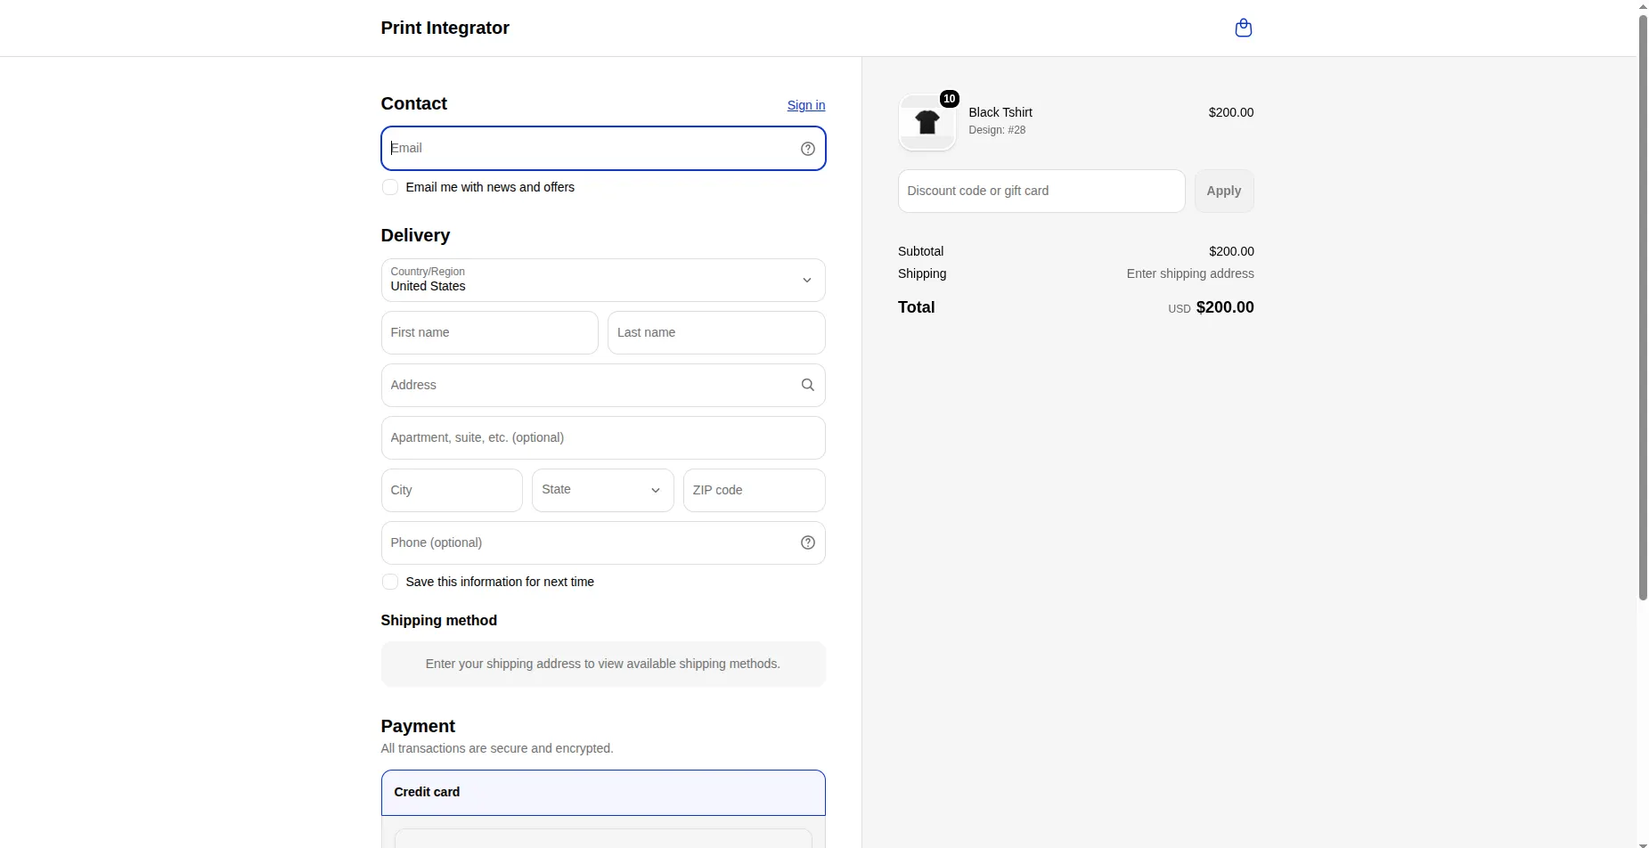1649x848 pixels.
Task: Click the help icon in Email field
Action: [x=807, y=149]
